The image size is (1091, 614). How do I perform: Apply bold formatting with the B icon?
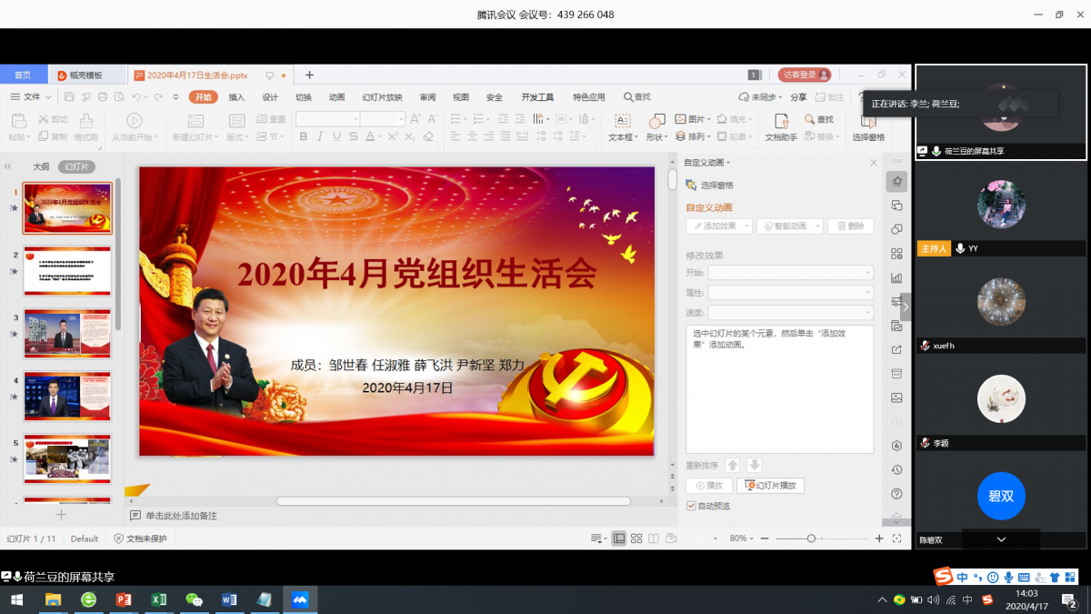tap(303, 136)
